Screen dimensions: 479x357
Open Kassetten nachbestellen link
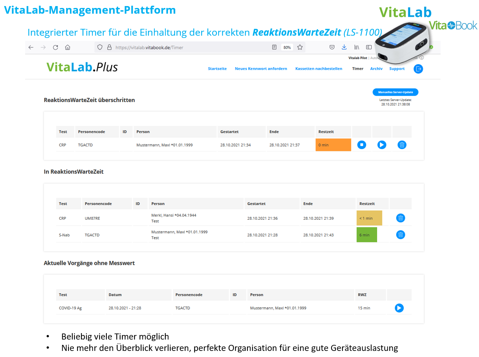coord(319,69)
